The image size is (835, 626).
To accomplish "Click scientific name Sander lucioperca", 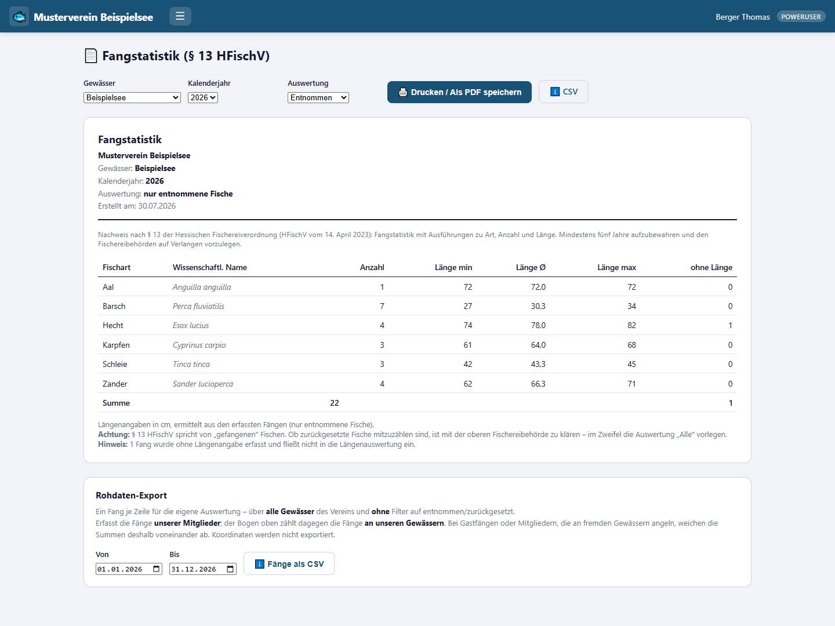I will pos(203,384).
